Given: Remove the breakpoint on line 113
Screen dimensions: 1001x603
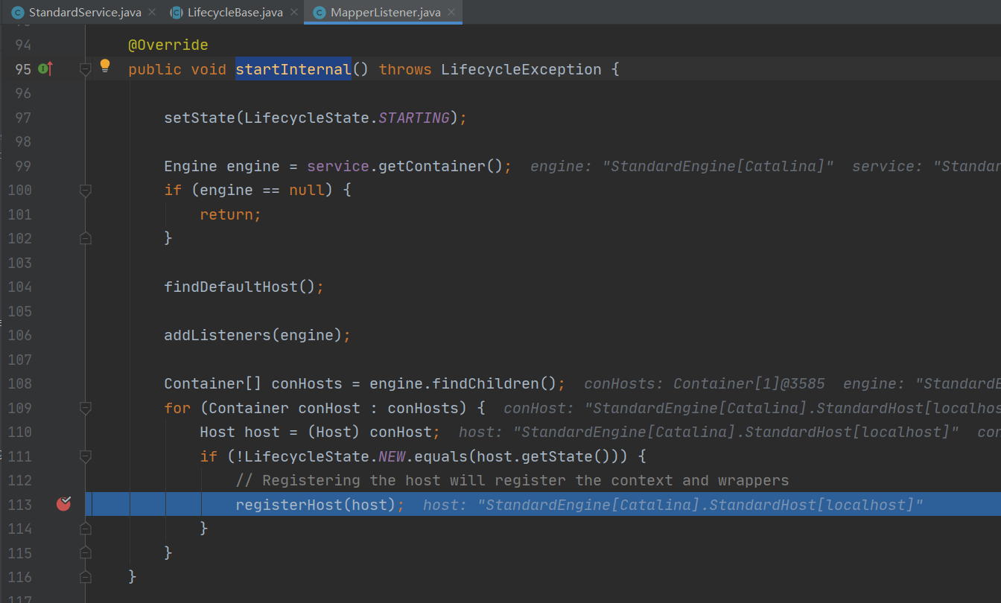Looking at the screenshot, I should click(64, 504).
